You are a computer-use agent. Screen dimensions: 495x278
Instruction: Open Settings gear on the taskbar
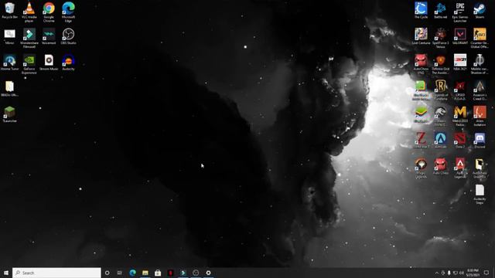pyautogui.click(x=208, y=273)
